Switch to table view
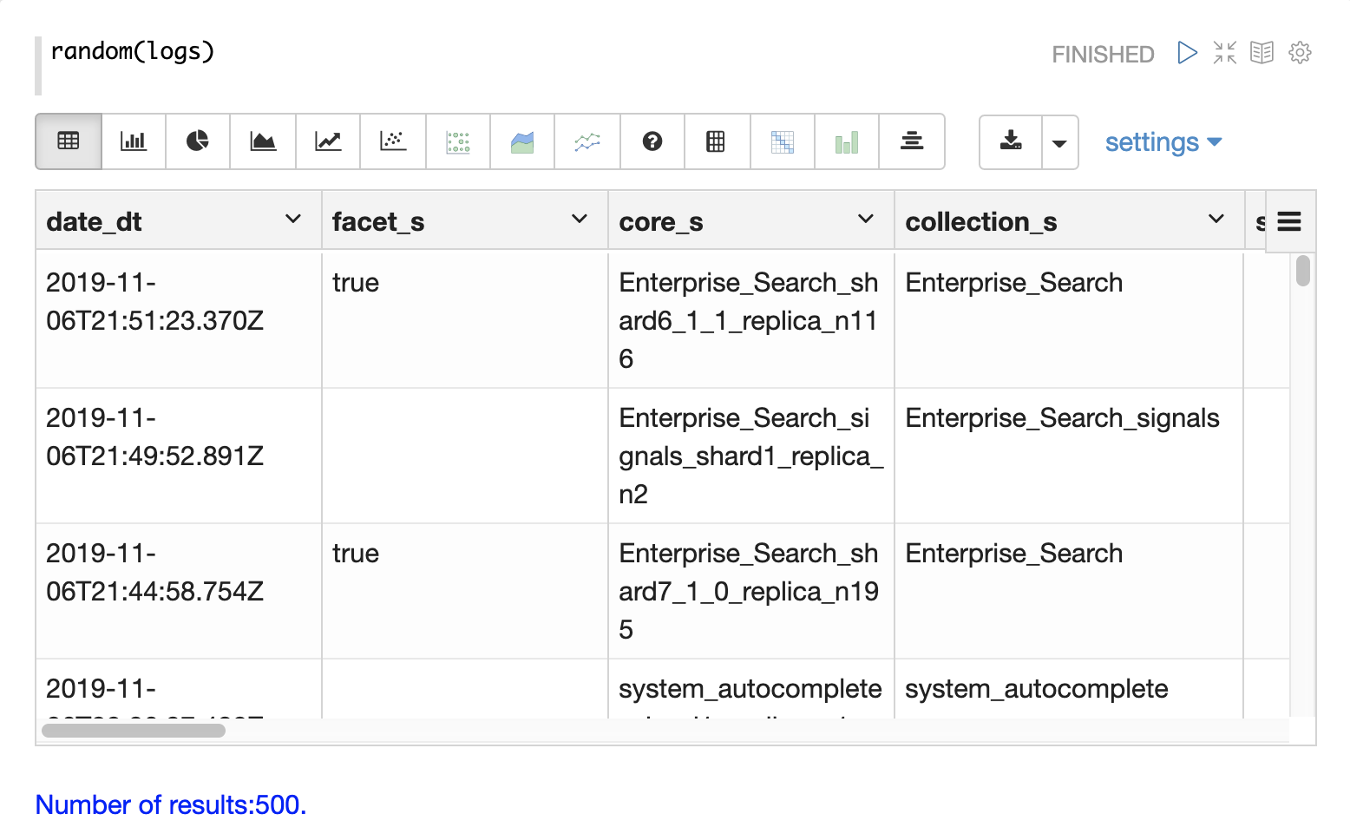Image resolution: width=1350 pixels, height=840 pixels. pyautogui.click(x=69, y=141)
